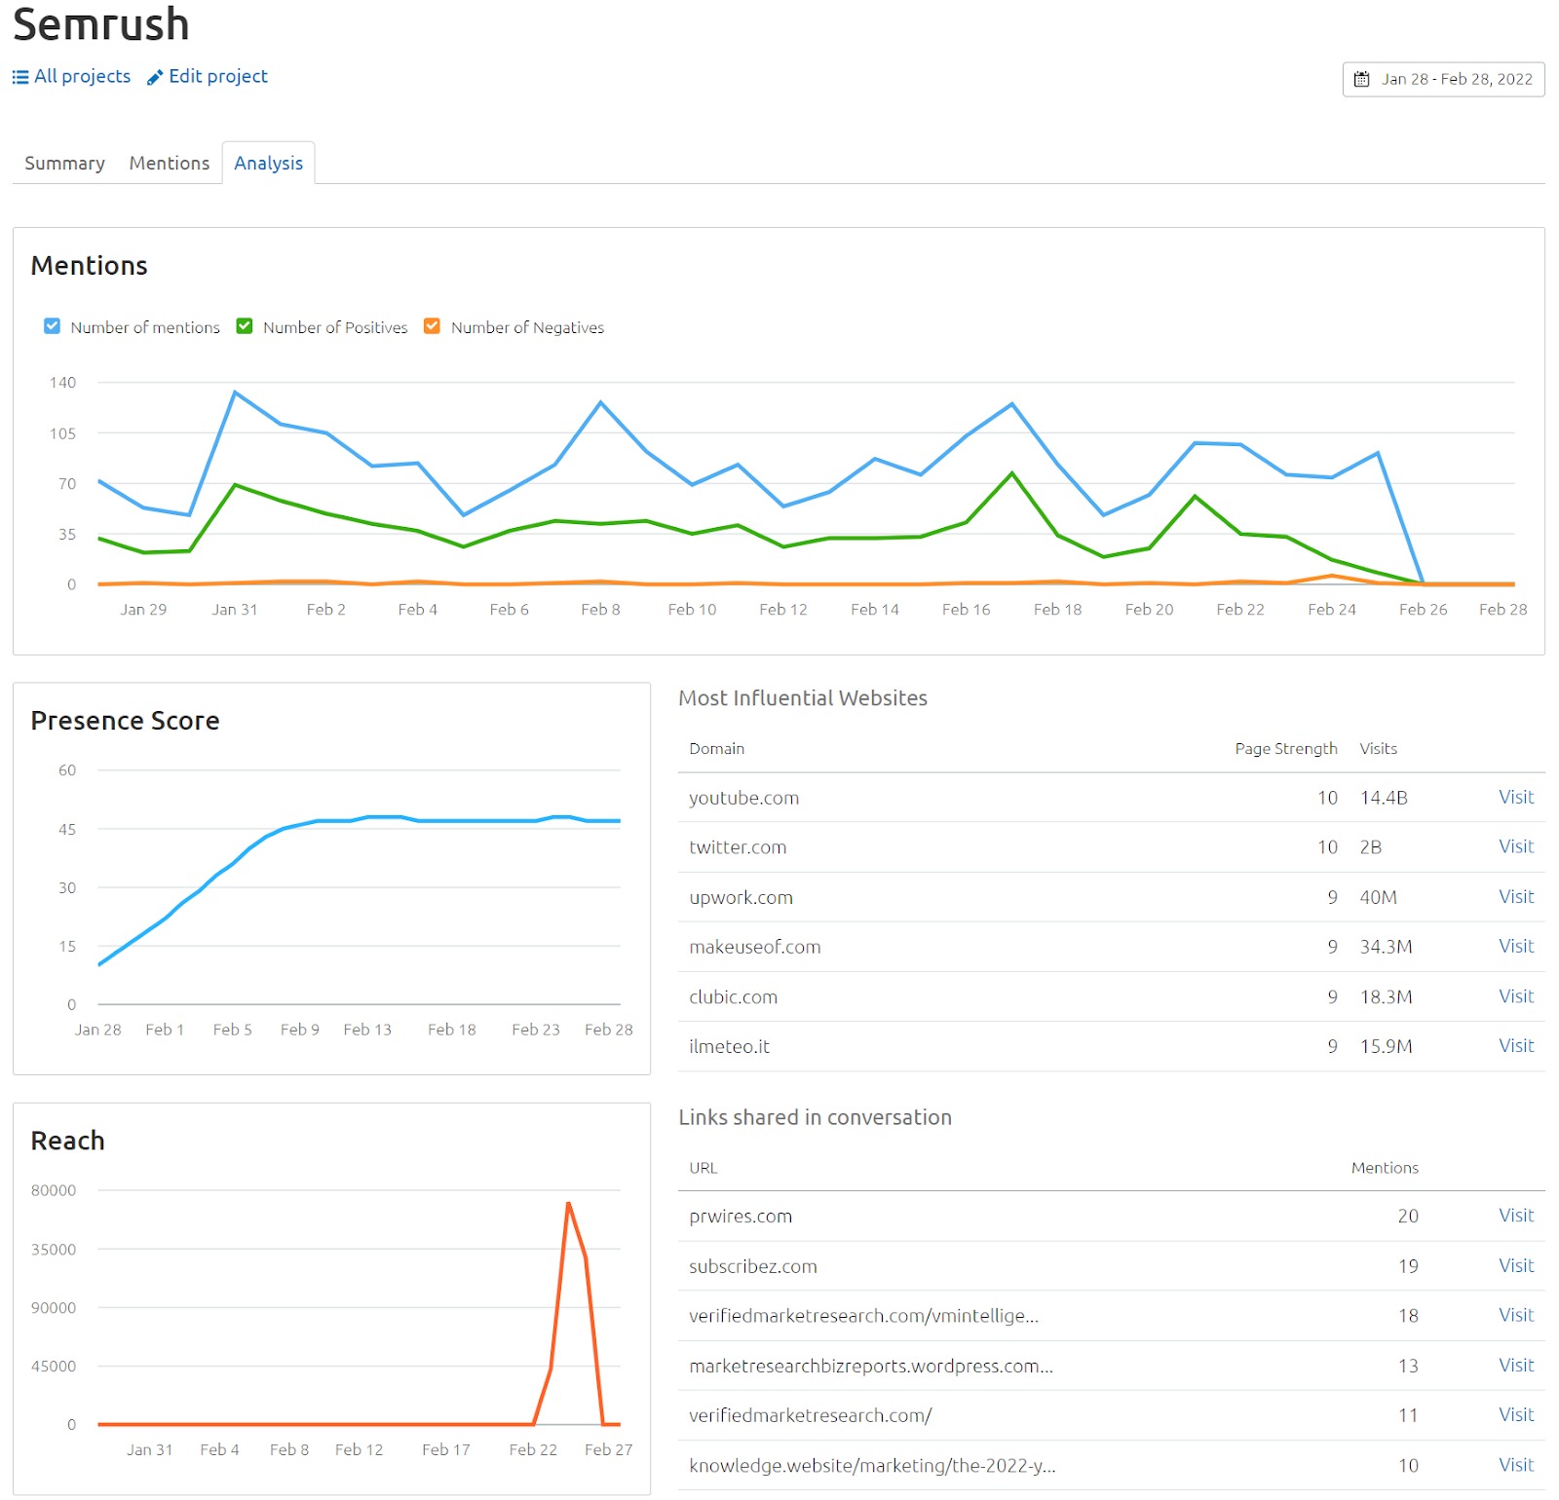The height and width of the screenshot is (1500, 1559).
Task: Click Edit project
Action: click(217, 76)
